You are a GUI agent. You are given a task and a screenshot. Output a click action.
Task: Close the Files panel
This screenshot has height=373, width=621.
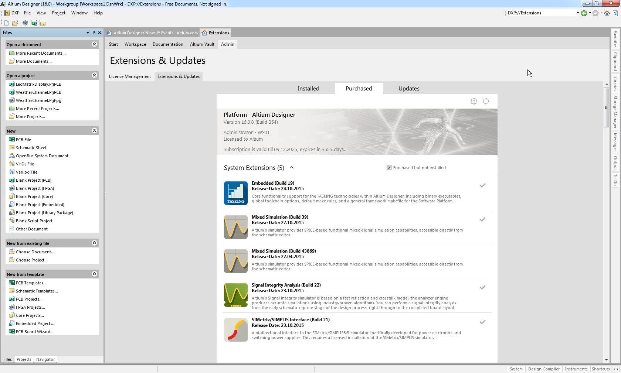tap(99, 32)
